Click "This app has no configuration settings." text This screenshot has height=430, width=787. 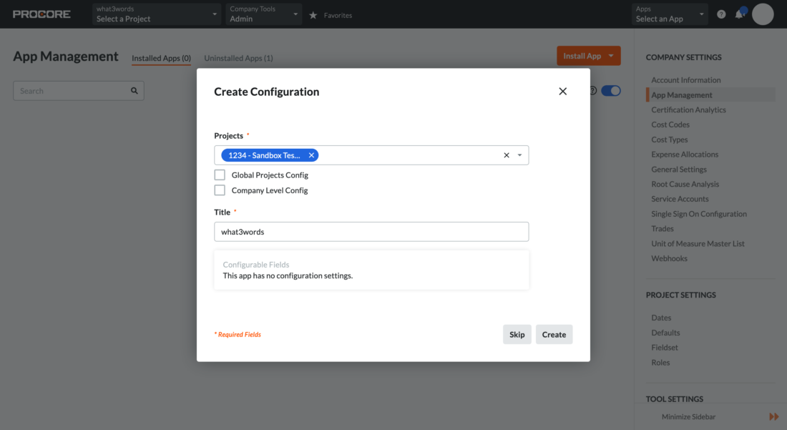pos(288,275)
